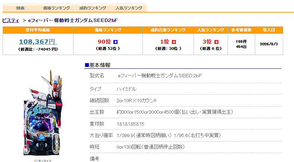Open the 108,367円 average price link
This screenshot has width=294, height=162.
[38, 42]
